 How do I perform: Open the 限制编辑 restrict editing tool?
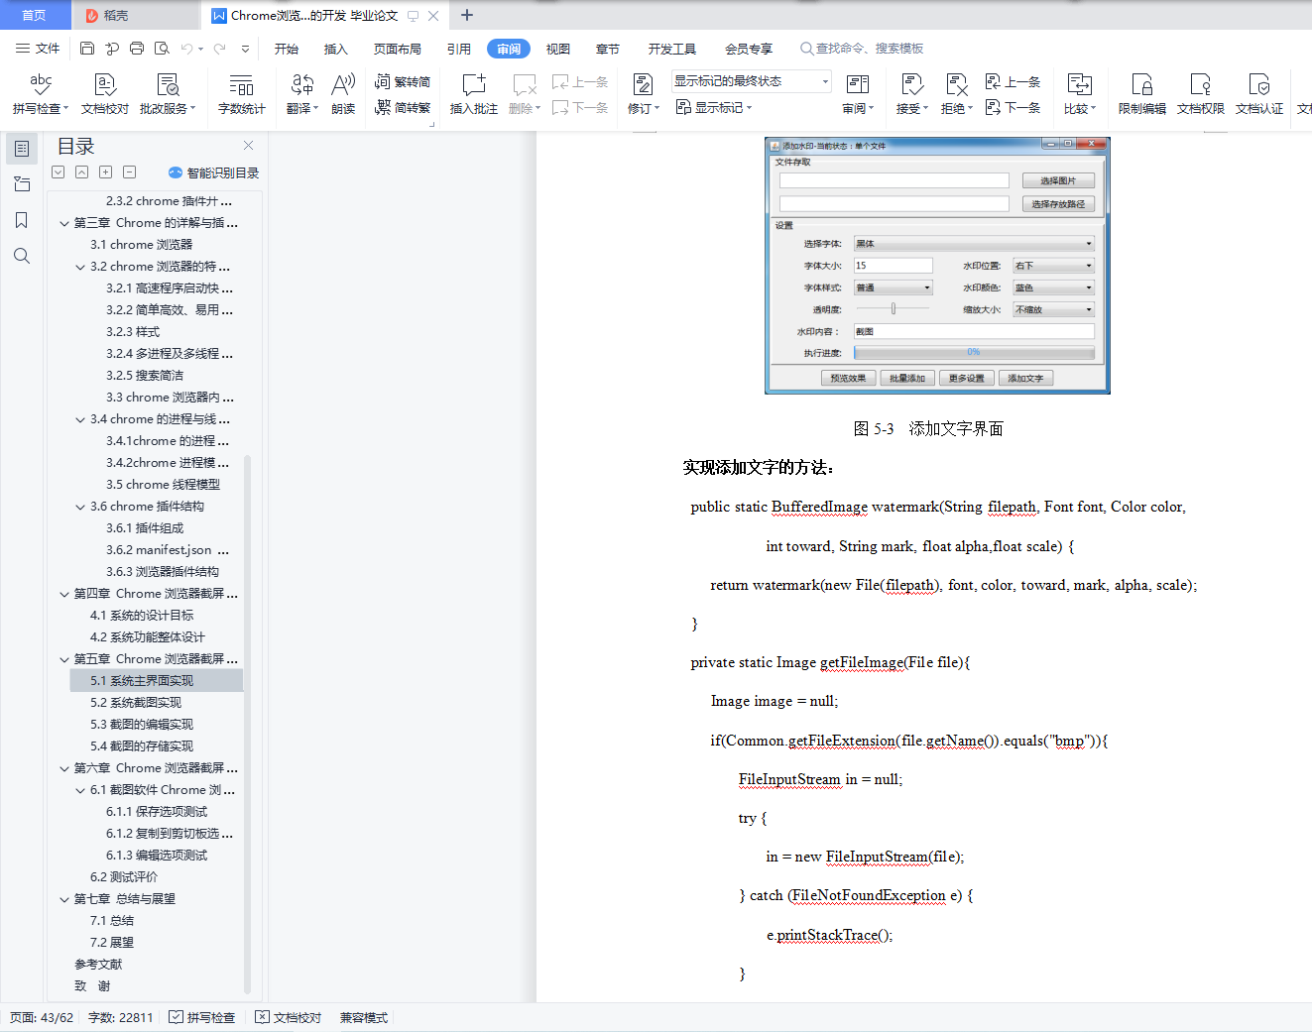(x=1142, y=94)
